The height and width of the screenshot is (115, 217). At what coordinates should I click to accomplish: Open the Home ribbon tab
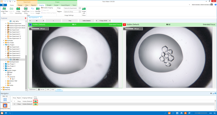12,5
